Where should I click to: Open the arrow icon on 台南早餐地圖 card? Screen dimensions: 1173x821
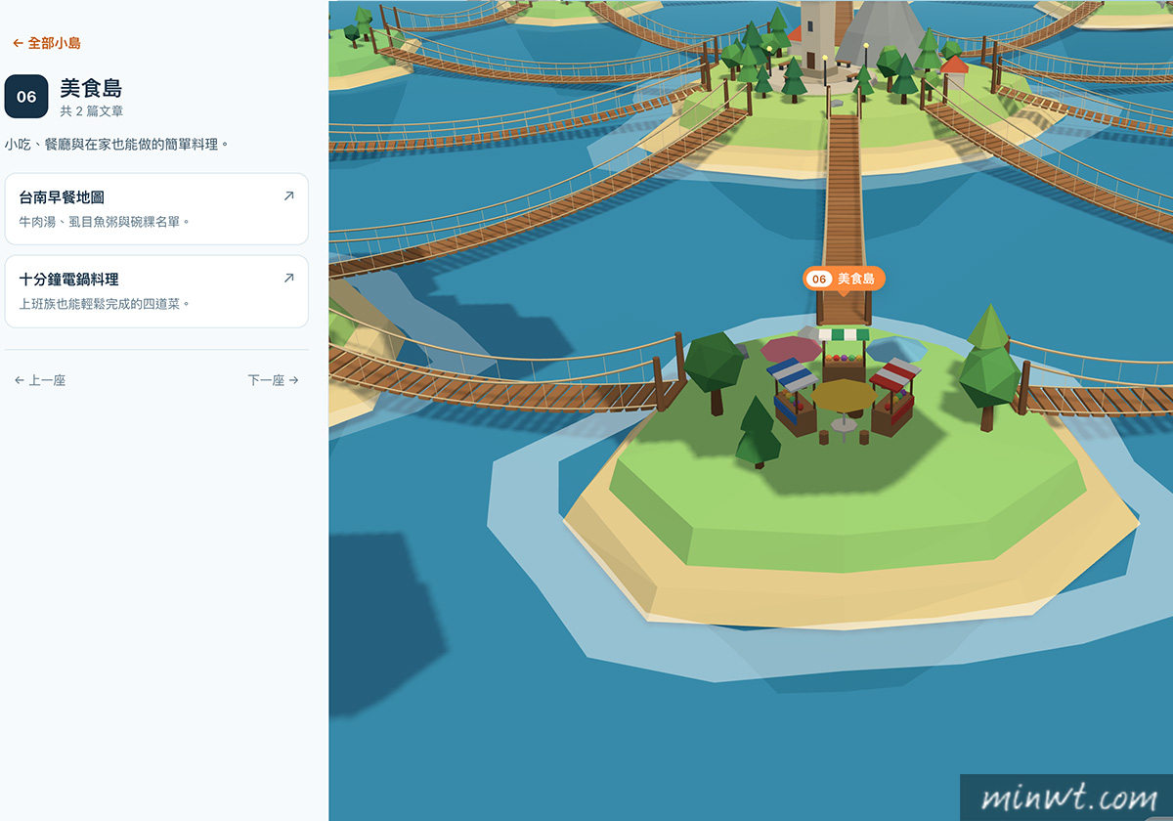(x=288, y=196)
